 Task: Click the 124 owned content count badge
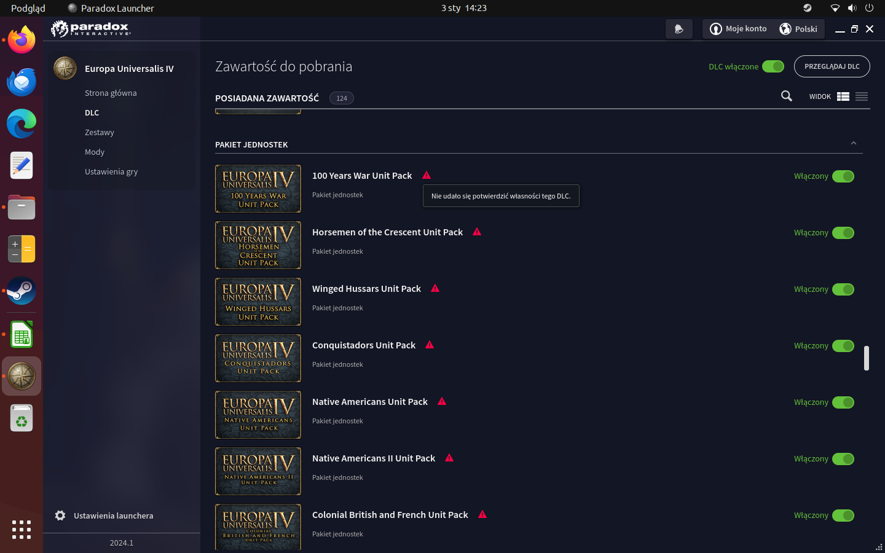[342, 98]
